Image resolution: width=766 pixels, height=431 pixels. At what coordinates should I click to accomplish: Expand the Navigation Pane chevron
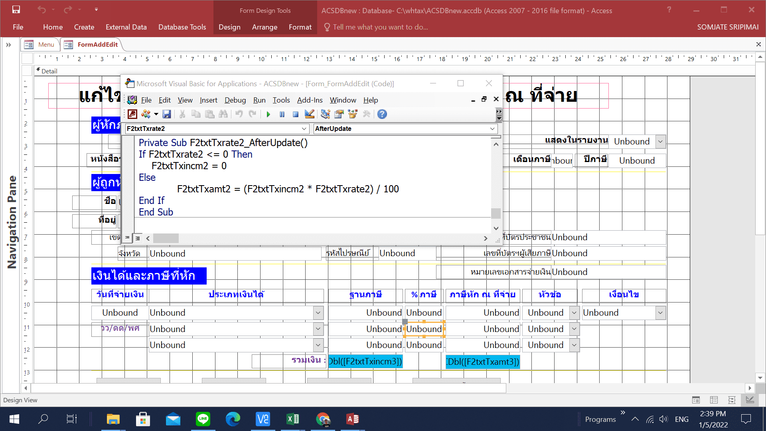8,45
